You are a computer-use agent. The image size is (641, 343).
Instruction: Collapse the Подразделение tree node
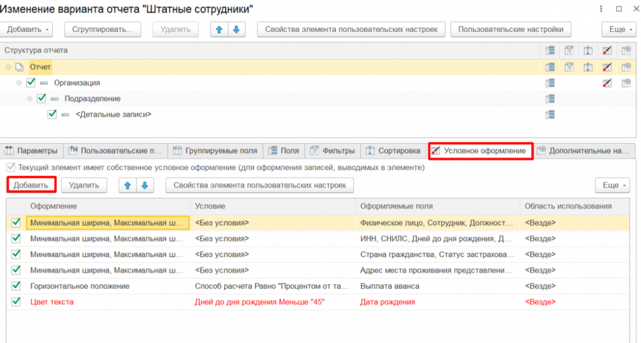tap(30, 99)
